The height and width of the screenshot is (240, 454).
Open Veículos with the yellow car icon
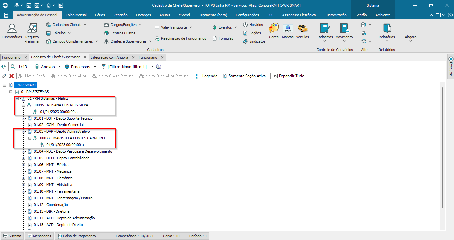[x=302, y=31]
